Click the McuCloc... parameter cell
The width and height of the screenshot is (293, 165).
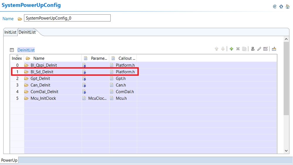pos(95,98)
